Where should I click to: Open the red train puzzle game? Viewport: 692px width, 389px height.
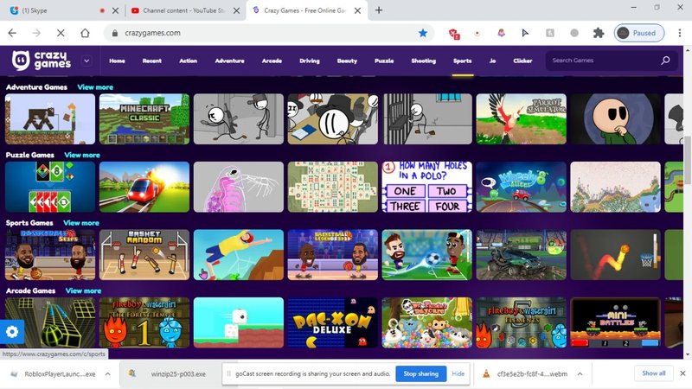(x=144, y=187)
